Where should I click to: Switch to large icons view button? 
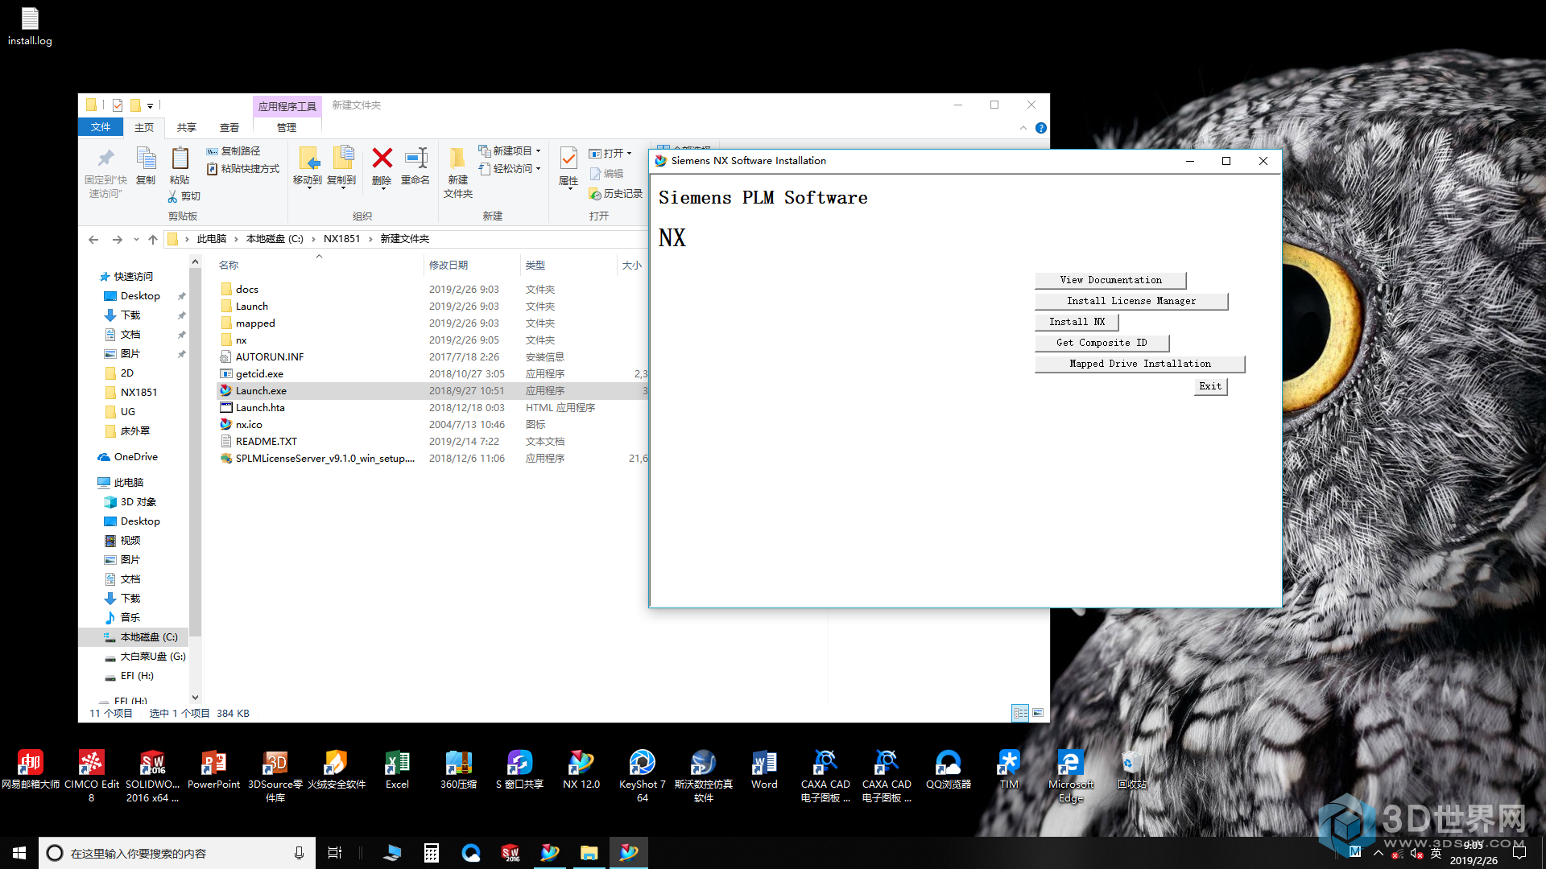1038,713
